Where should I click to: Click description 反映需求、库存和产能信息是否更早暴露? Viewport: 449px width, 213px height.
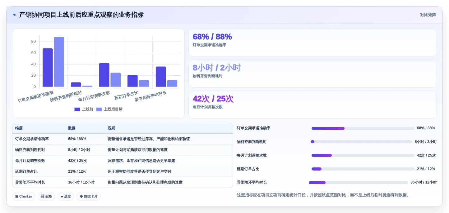coord(141,161)
